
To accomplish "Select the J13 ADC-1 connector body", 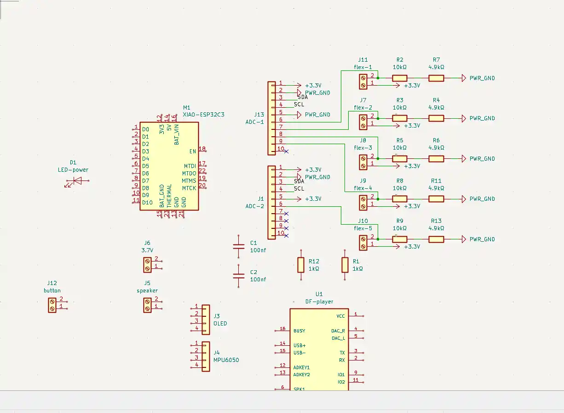I will [x=271, y=118].
